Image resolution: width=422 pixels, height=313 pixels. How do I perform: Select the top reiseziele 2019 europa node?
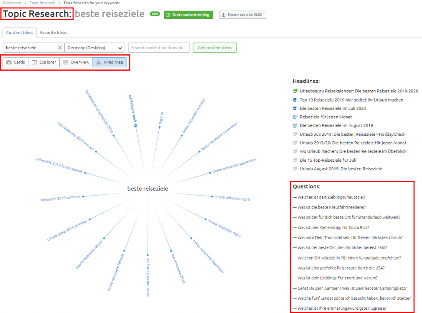click(76, 136)
